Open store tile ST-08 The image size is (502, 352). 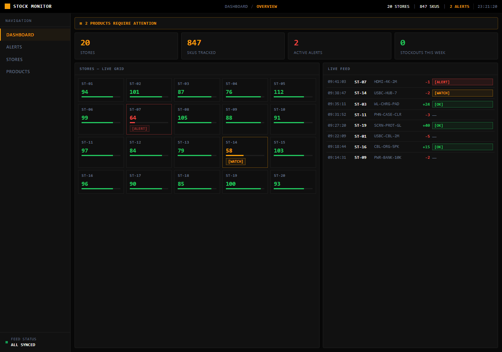[197, 119]
